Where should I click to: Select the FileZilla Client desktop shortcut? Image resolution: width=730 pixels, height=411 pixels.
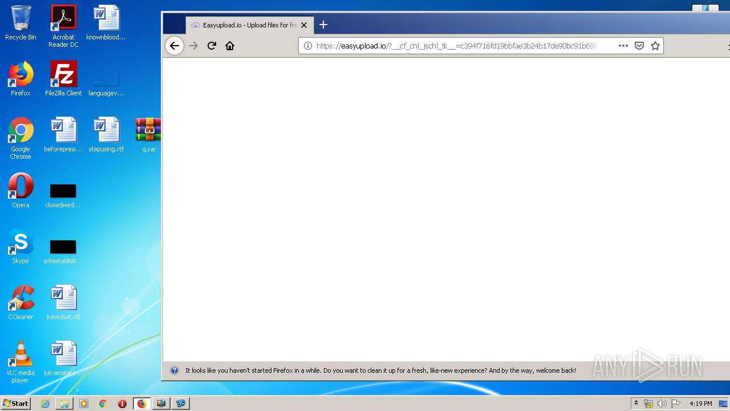[63, 79]
